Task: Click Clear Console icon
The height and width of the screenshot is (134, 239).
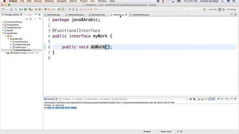Action: tap(199, 99)
